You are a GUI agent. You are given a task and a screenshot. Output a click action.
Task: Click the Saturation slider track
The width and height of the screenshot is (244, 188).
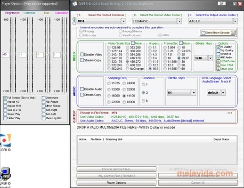tap(65, 55)
